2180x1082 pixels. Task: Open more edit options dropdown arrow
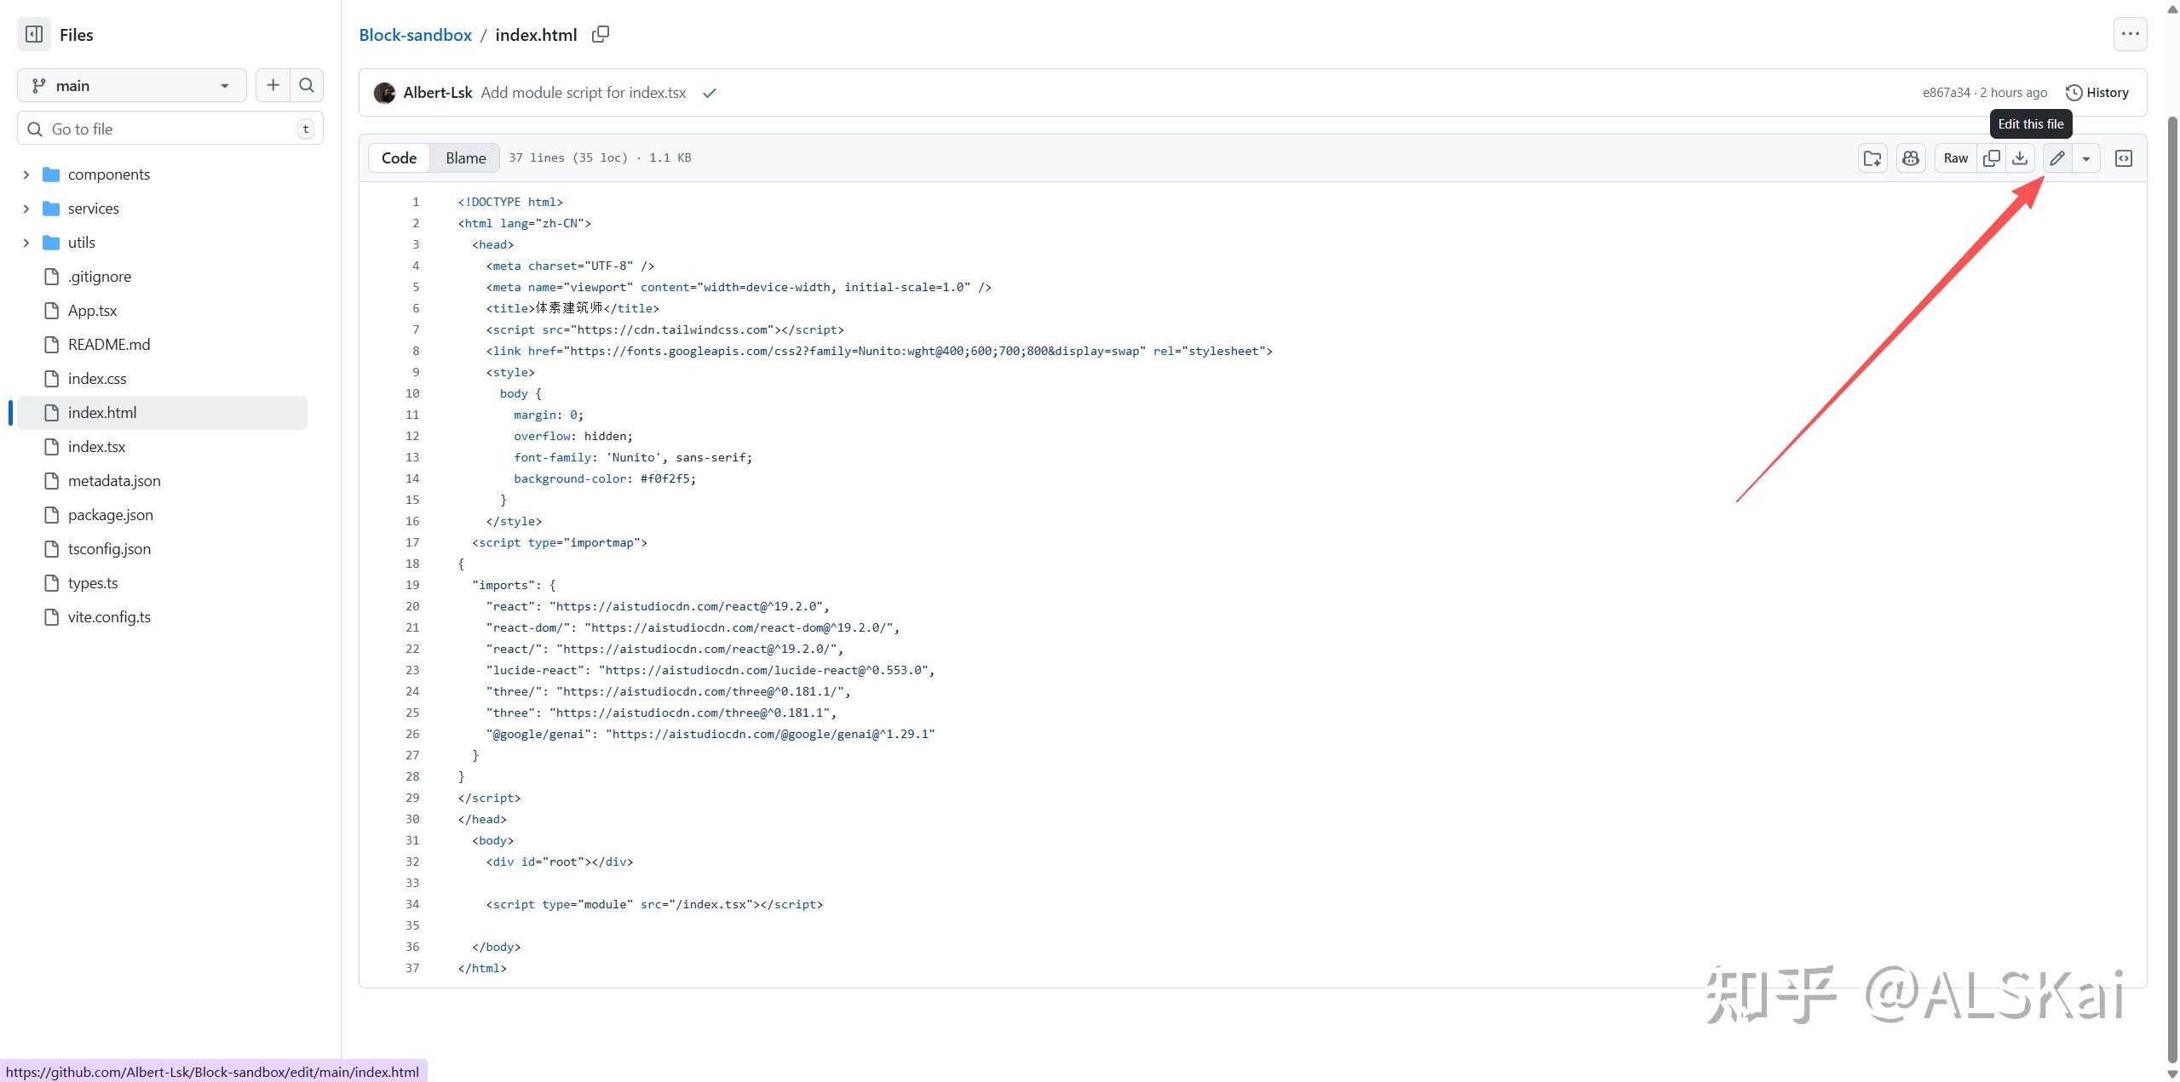click(x=2086, y=158)
